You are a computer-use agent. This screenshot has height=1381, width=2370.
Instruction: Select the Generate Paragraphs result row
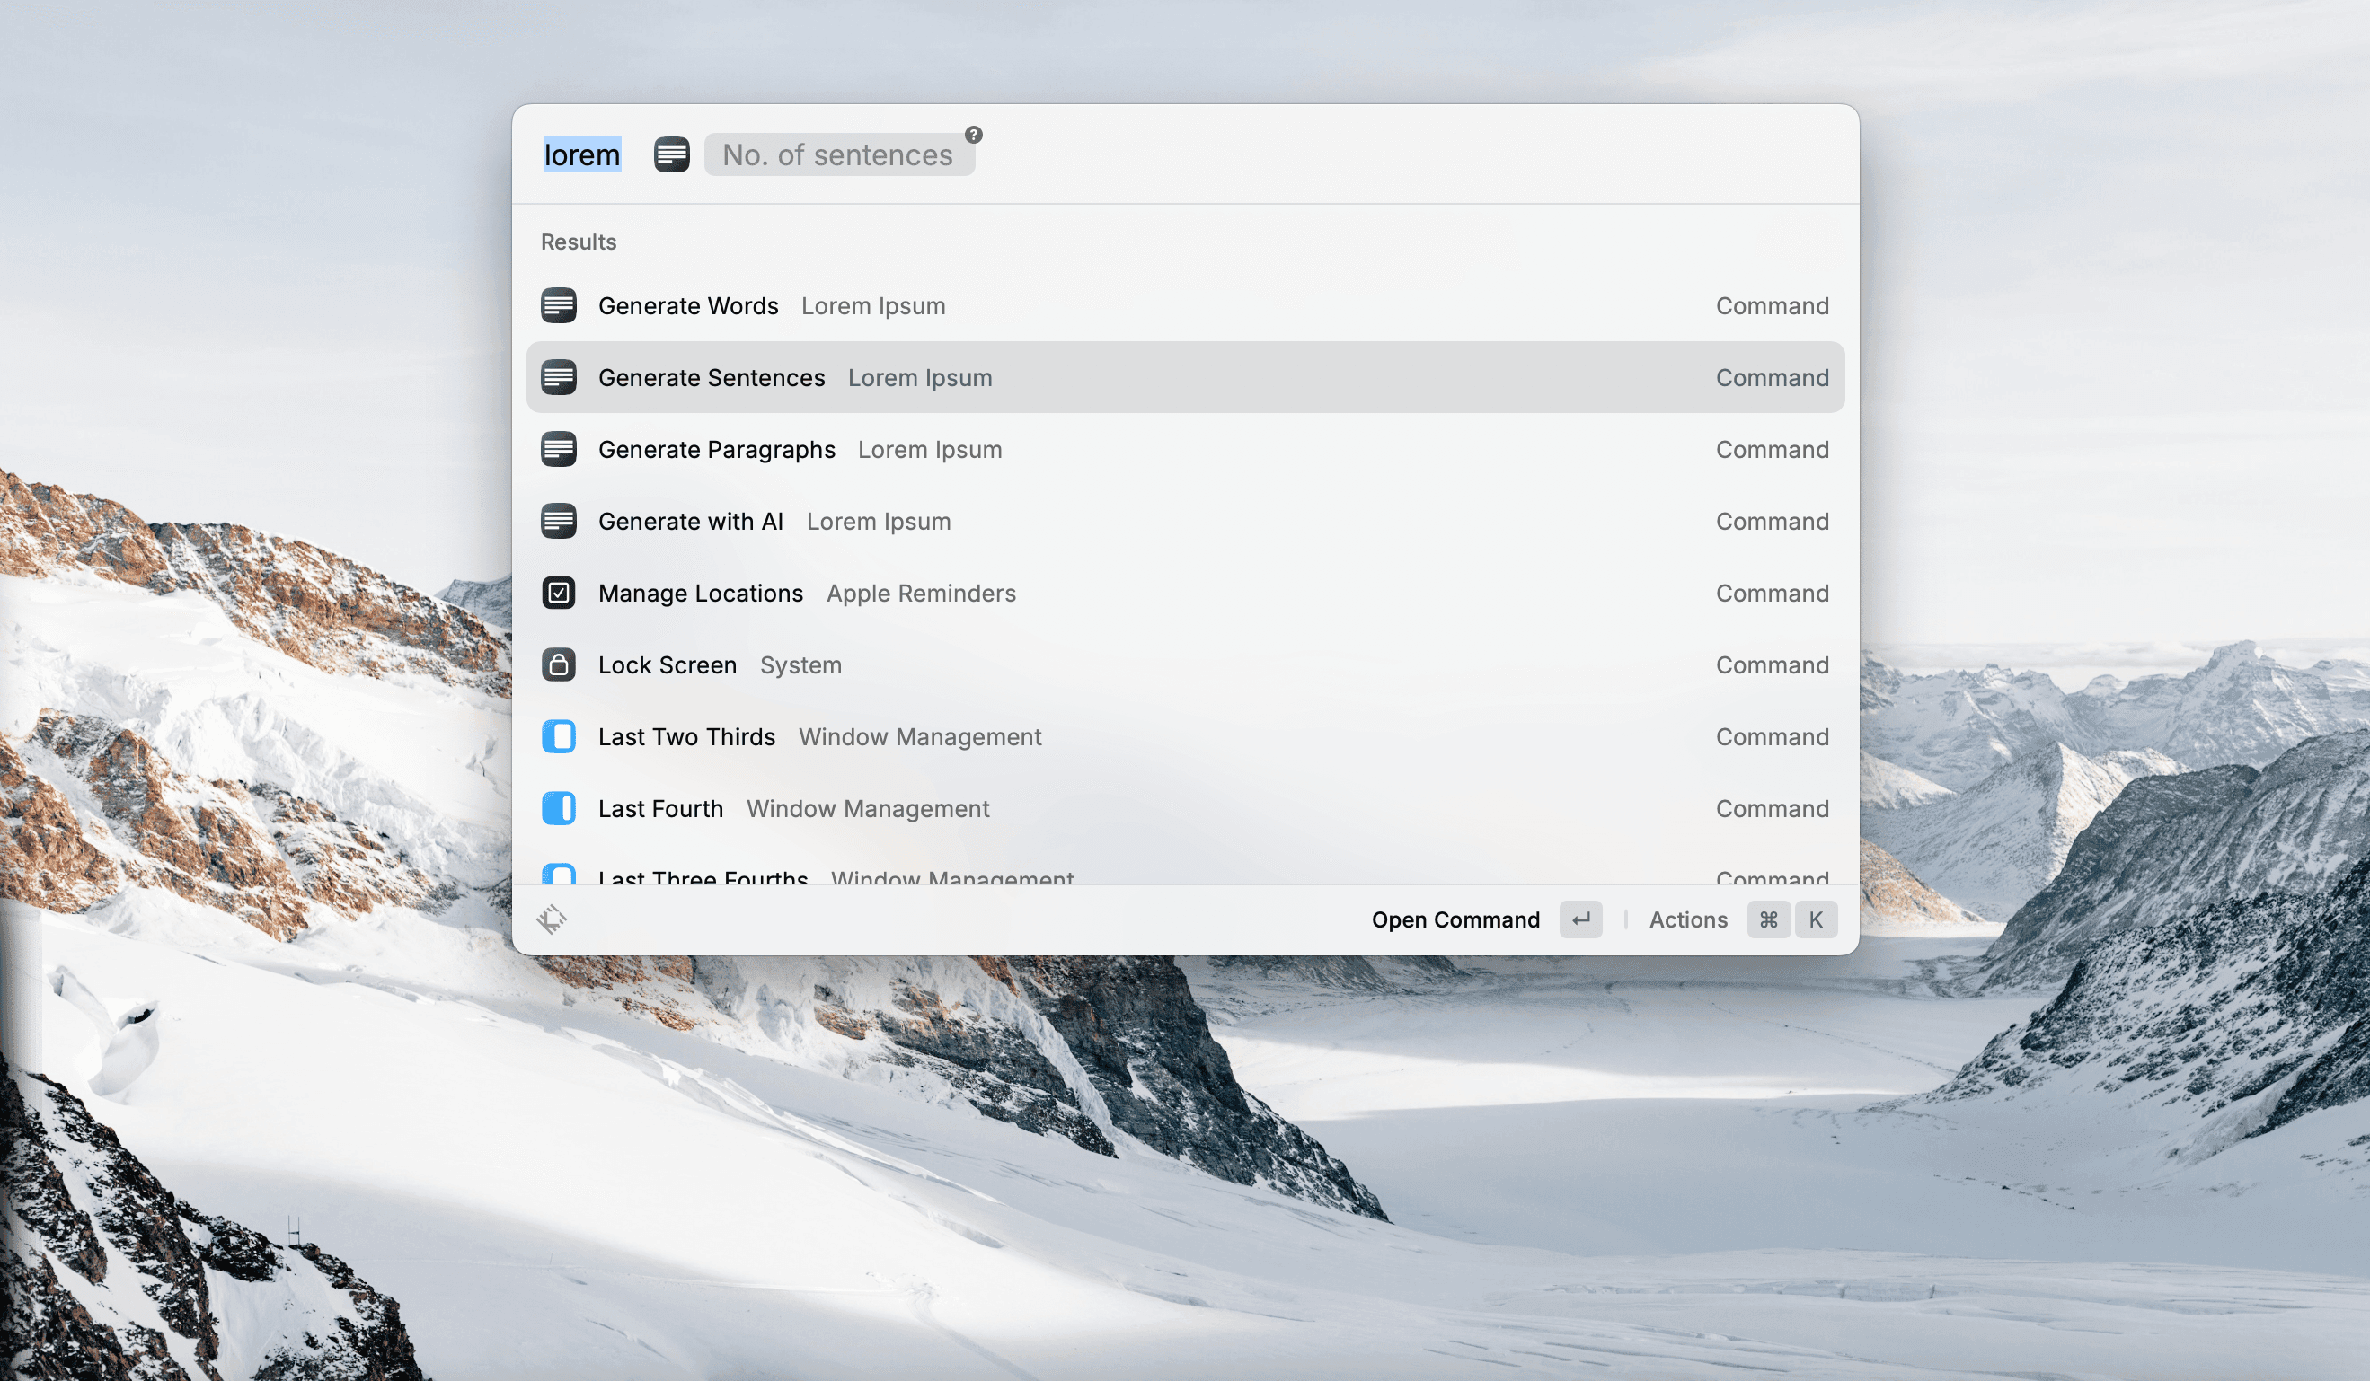[x=846, y=449]
